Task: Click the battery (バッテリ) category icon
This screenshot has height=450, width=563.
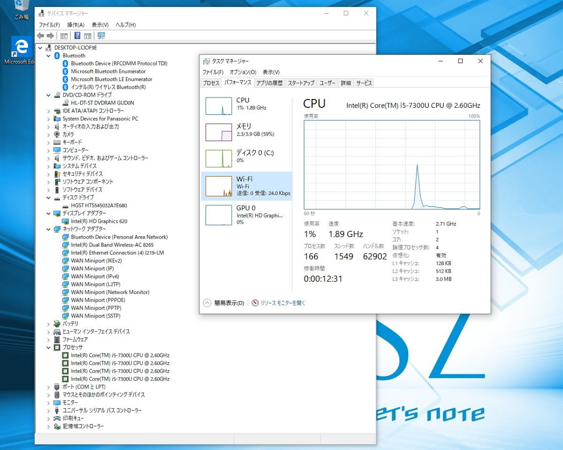Action: point(57,323)
